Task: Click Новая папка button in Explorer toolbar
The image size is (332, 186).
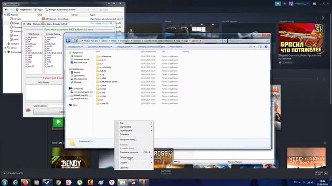Action: point(175,47)
